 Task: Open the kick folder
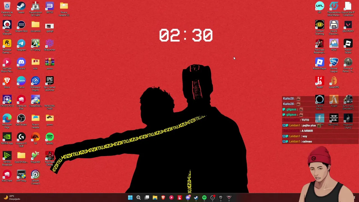click(x=35, y=64)
